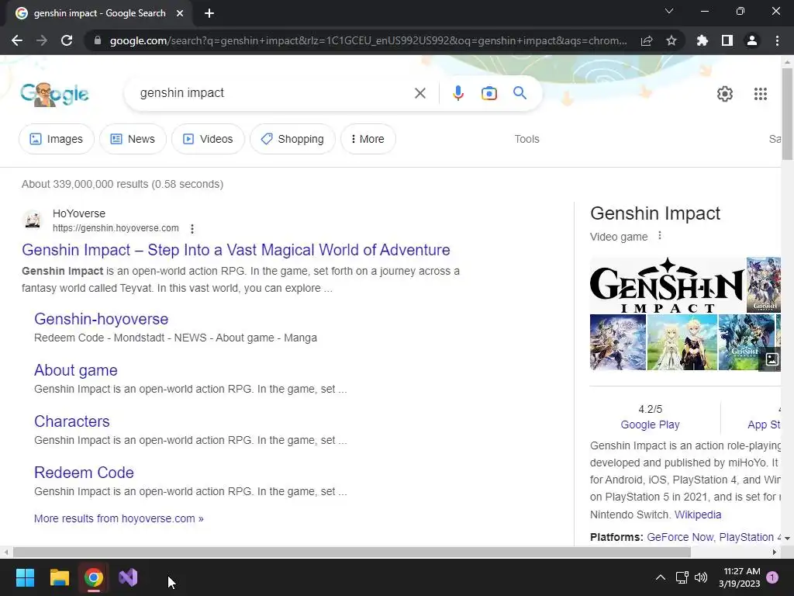Screen dimensions: 794x596
Task: Start voice search with microphone
Action: coord(457,93)
